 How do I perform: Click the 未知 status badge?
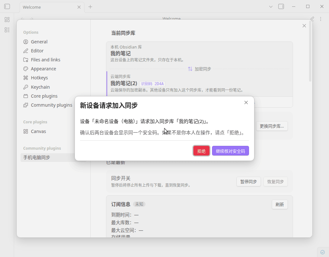(x=139, y=204)
